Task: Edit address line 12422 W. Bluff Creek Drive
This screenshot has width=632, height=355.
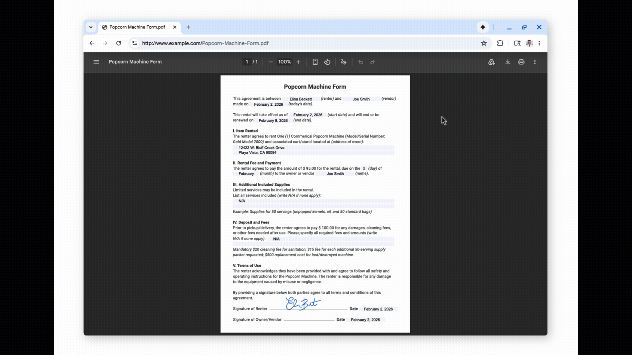Action: 314,148
